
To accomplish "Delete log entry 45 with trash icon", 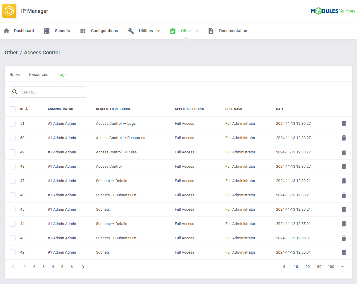I will click(x=344, y=209).
